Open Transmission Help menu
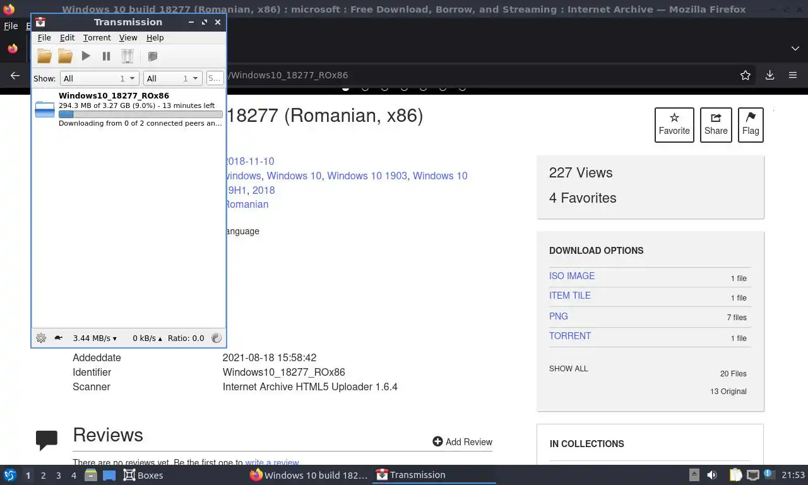Screen dimensions: 808x485 [155, 38]
